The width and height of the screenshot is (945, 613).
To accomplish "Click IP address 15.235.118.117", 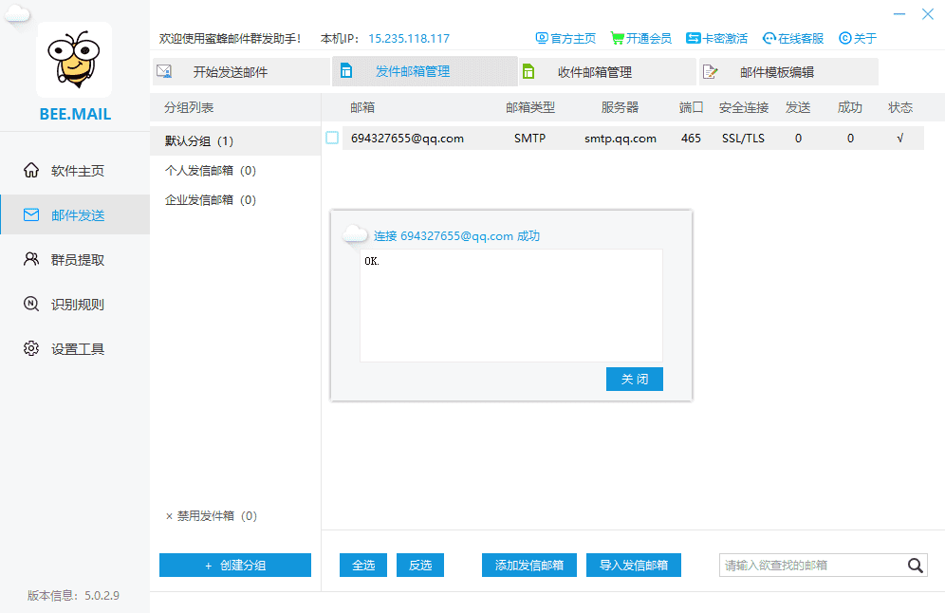I will click(x=409, y=39).
